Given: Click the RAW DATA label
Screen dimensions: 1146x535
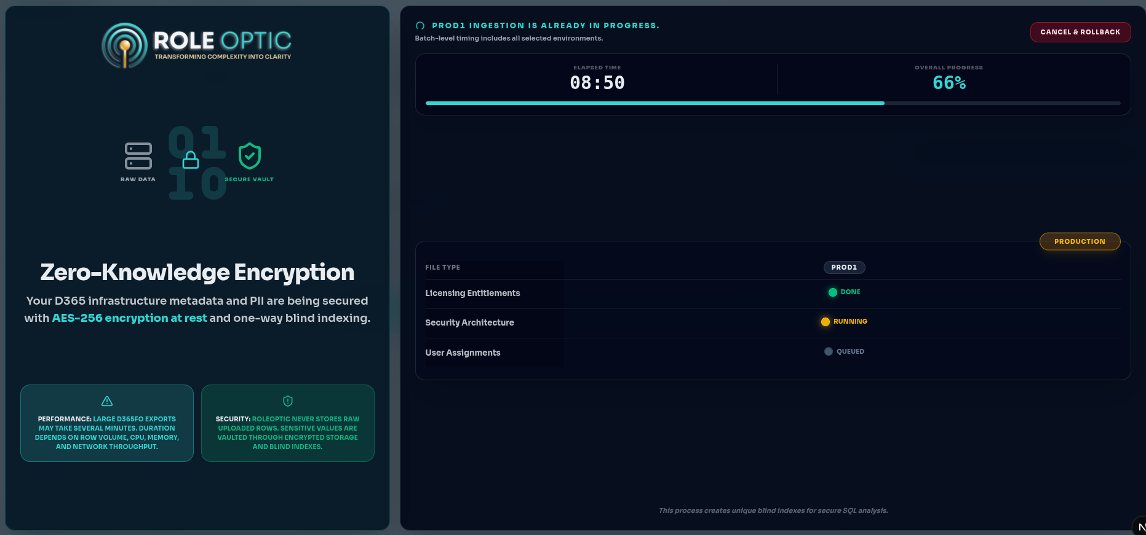Looking at the screenshot, I should click(138, 179).
